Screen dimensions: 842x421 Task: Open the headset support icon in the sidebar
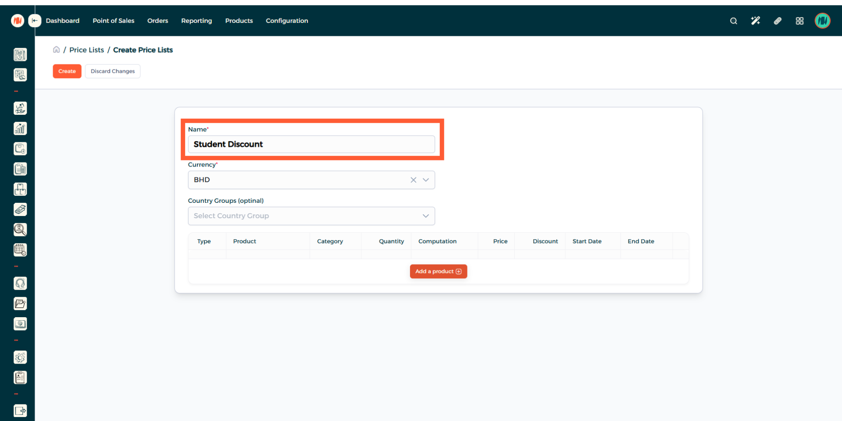[20, 283]
